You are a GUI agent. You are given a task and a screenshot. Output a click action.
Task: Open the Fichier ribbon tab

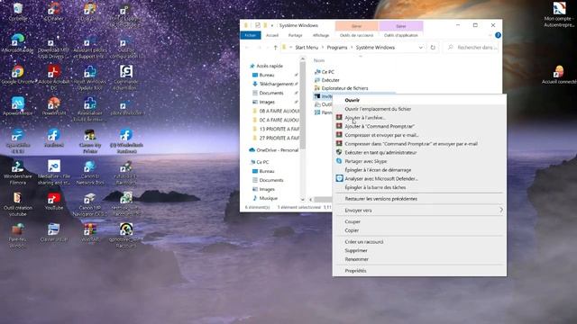251,35
